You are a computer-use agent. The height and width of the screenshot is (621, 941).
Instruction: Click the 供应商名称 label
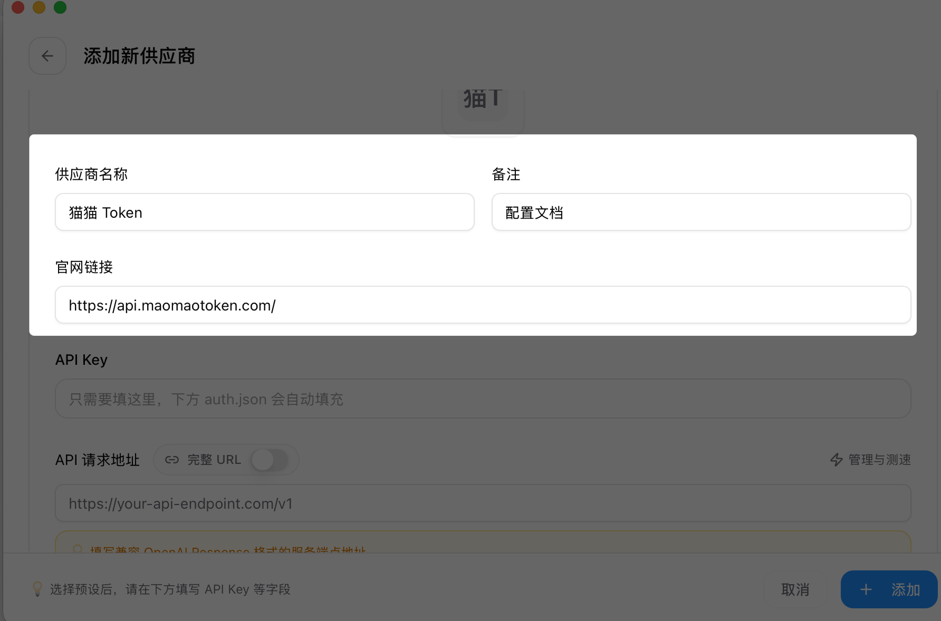pos(91,174)
